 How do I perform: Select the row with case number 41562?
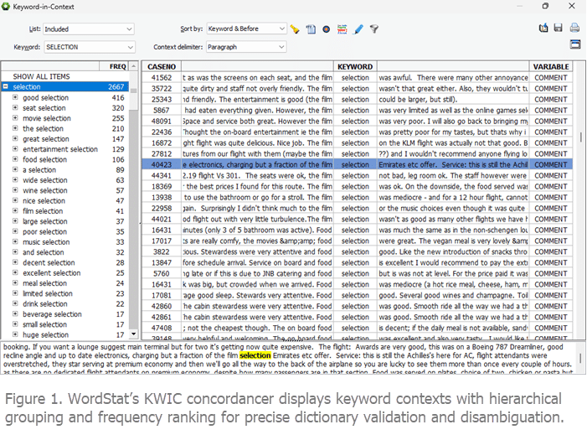pos(358,78)
